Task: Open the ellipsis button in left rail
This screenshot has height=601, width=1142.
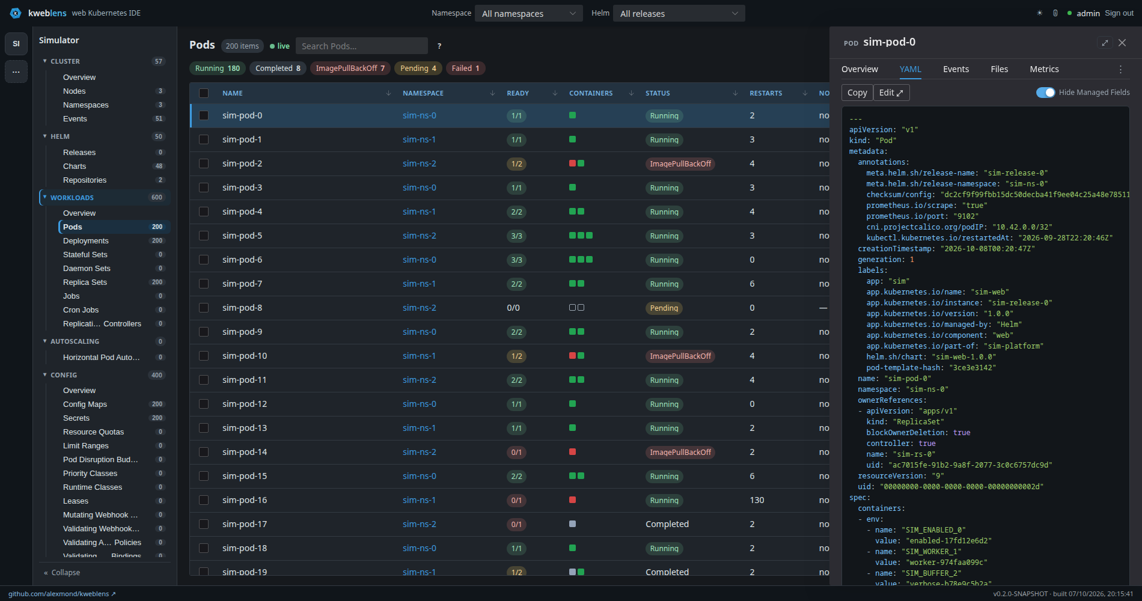Action: pos(16,72)
